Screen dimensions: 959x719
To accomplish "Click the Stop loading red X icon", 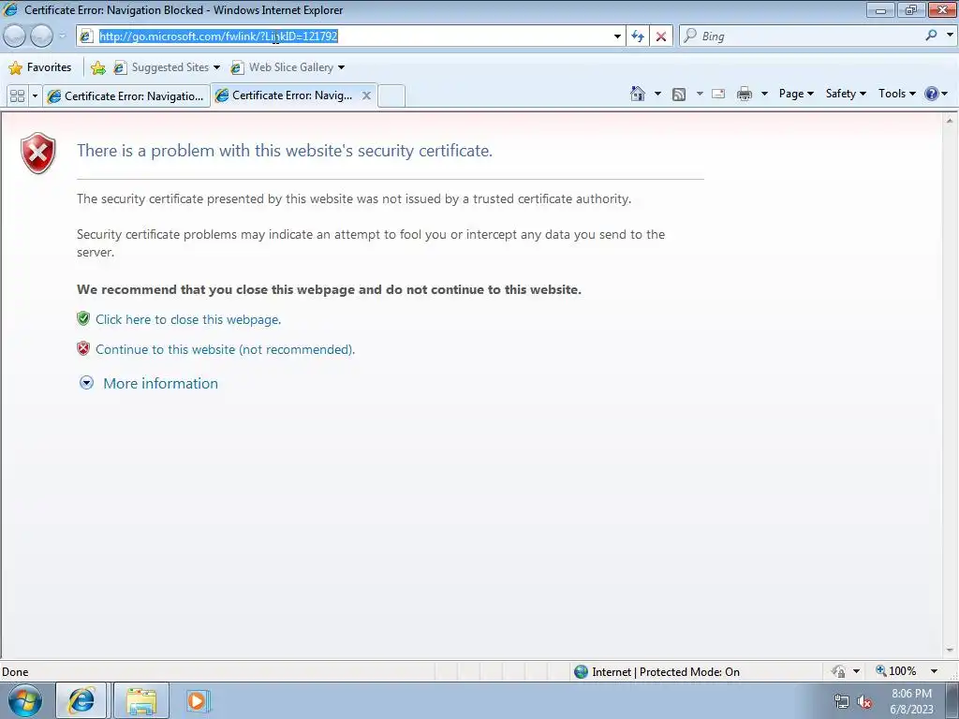I will pos(661,37).
